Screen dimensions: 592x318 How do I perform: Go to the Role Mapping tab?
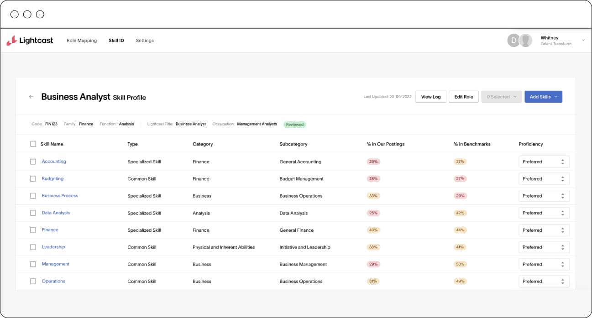coord(82,41)
